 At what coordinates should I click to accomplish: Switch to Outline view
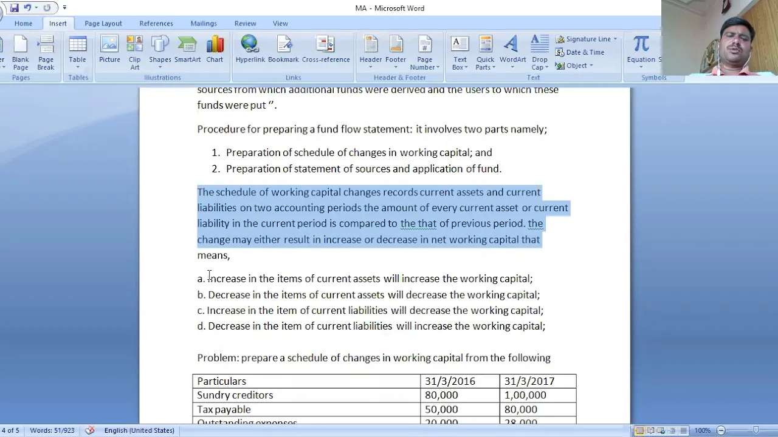pos(672,430)
